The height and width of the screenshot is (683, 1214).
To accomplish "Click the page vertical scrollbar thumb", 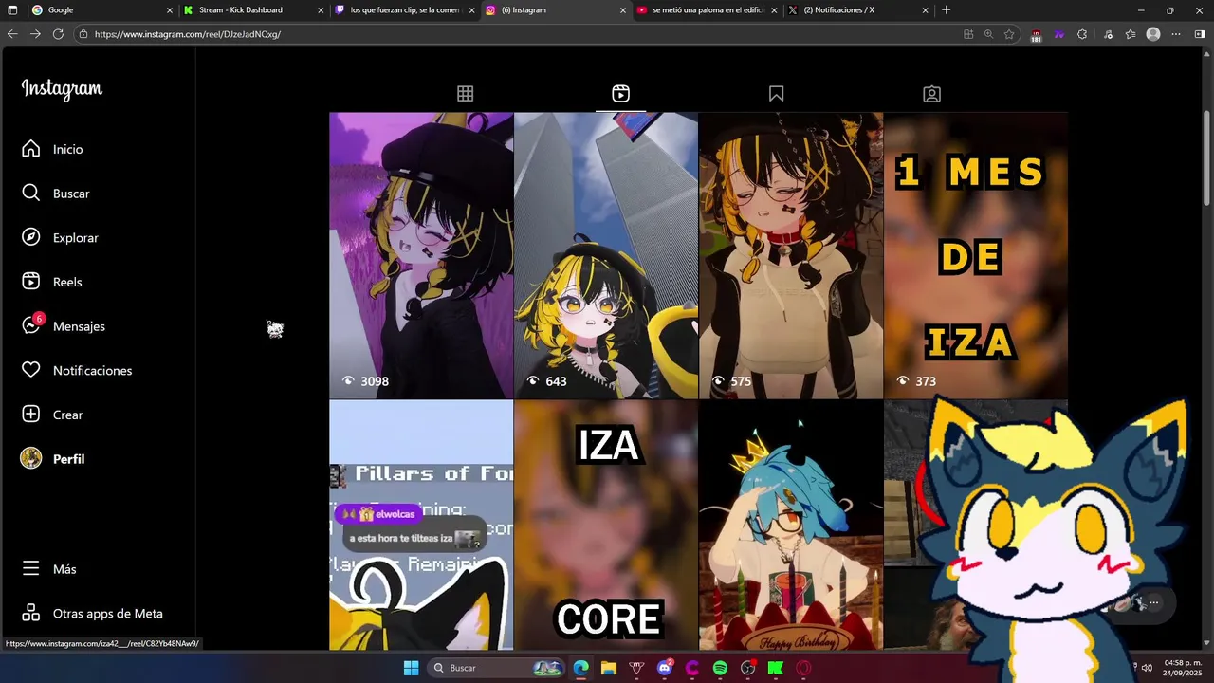I will [1206, 157].
